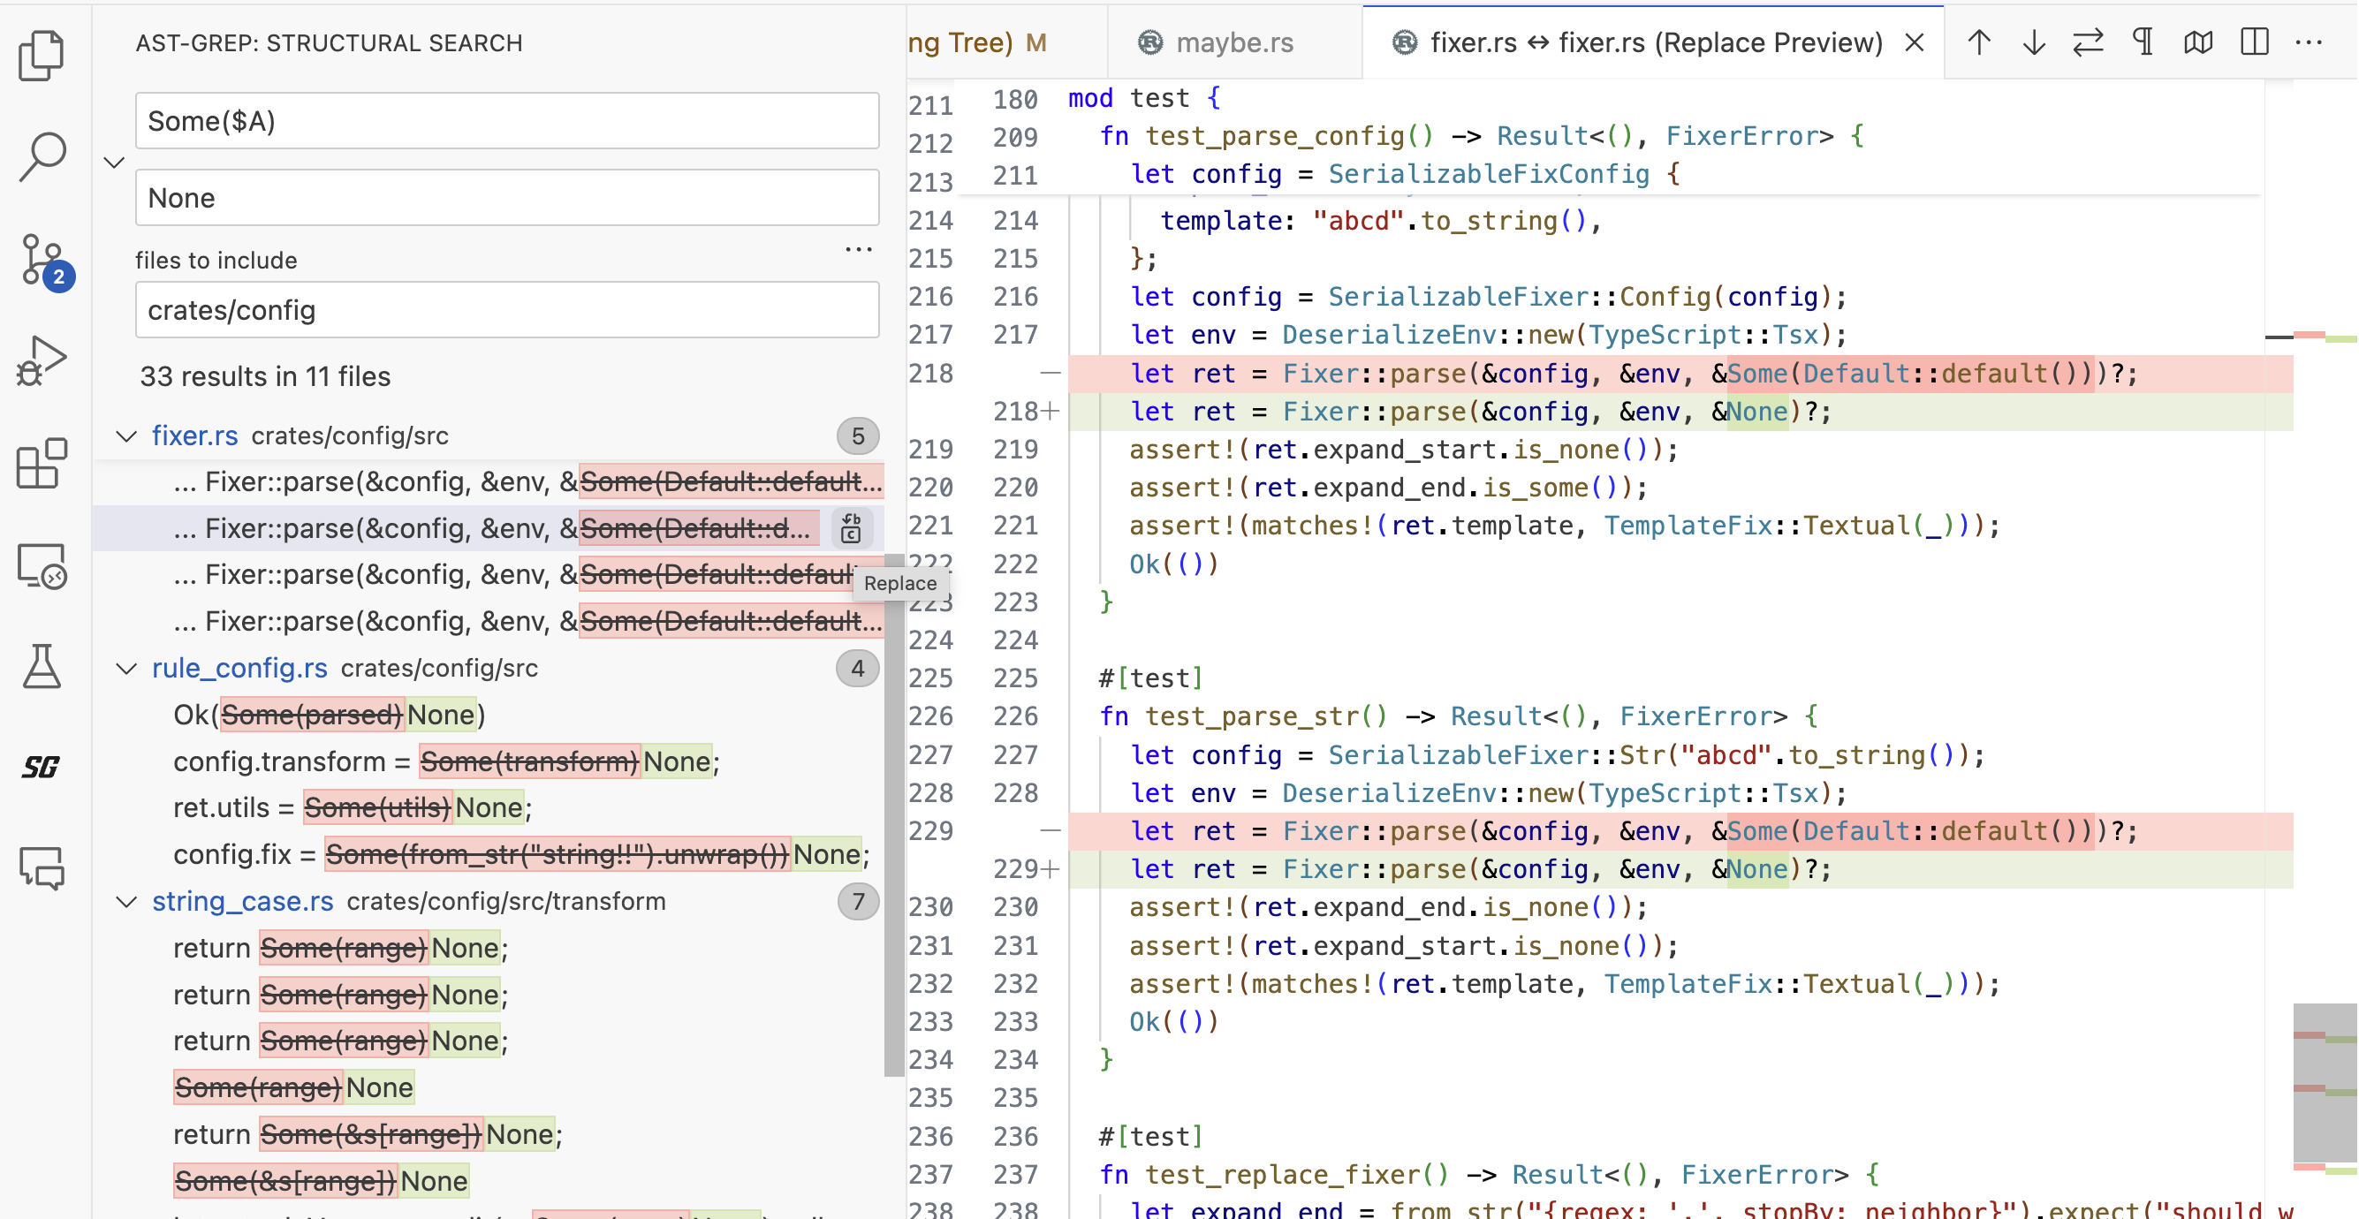Collapse the fixer.rs results group

pos(126,436)
